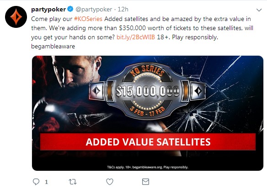Click the left diamond logo on belt
267x189 pixels.
coord(96,91)
